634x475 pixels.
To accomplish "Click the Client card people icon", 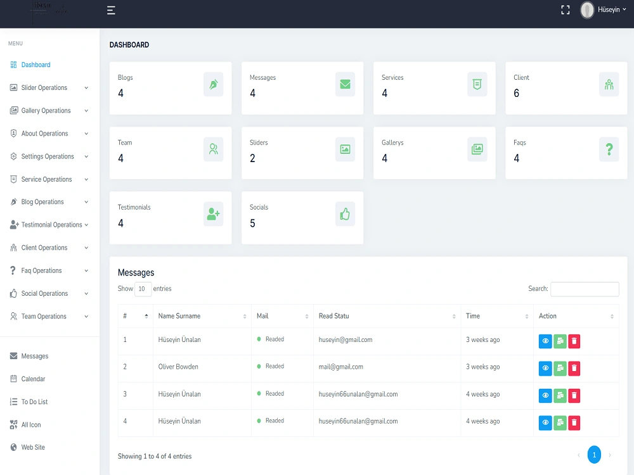I will (x=609, y=84).
